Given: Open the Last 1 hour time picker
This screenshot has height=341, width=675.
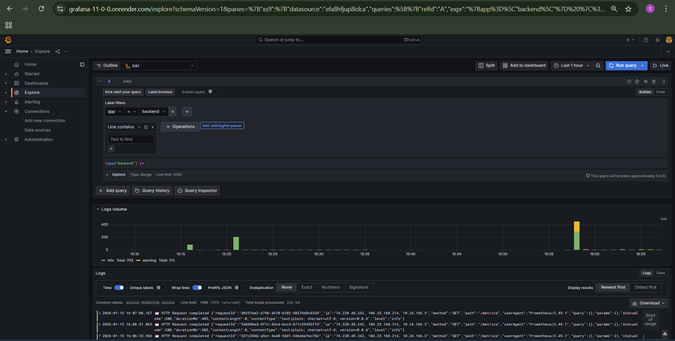Looking at the screenshot, I should 572,65.
